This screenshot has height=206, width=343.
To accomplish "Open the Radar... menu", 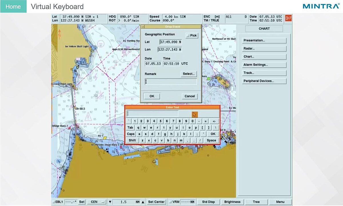I will [264, 49].
